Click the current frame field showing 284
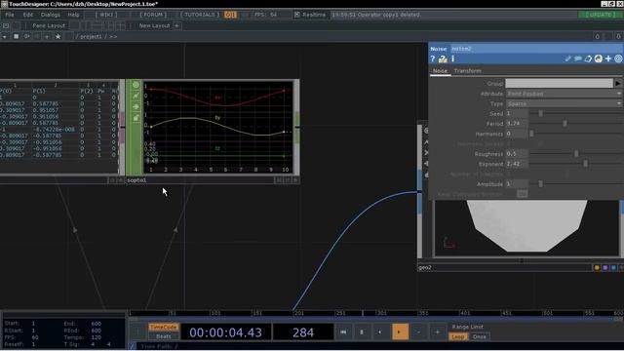624x351 pixels. [303, 332]
